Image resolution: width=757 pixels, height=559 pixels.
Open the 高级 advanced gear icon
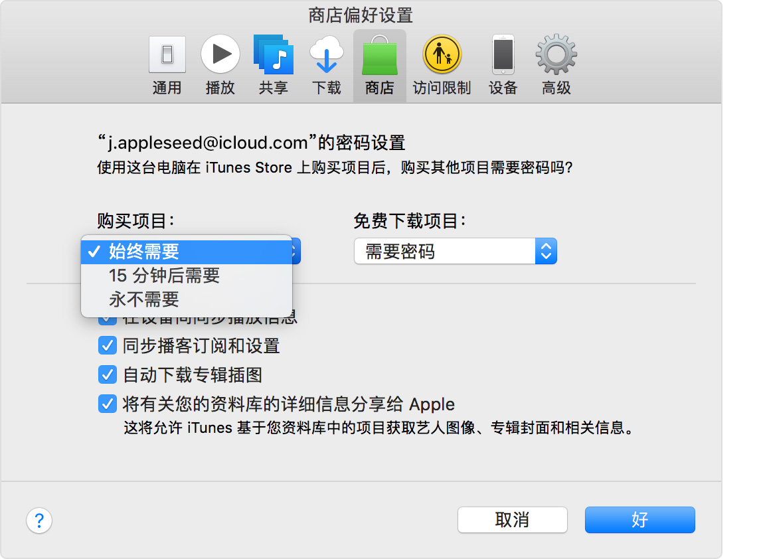[x=556, y=65]
